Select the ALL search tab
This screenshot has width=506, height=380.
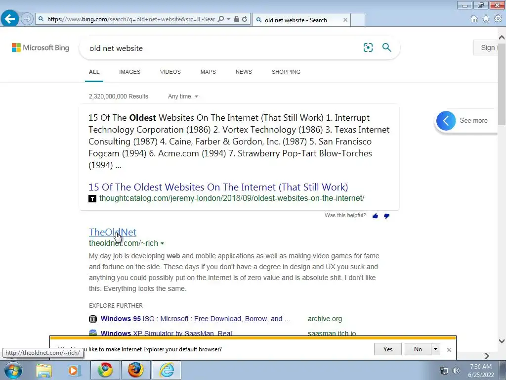[x=94, y=72]
